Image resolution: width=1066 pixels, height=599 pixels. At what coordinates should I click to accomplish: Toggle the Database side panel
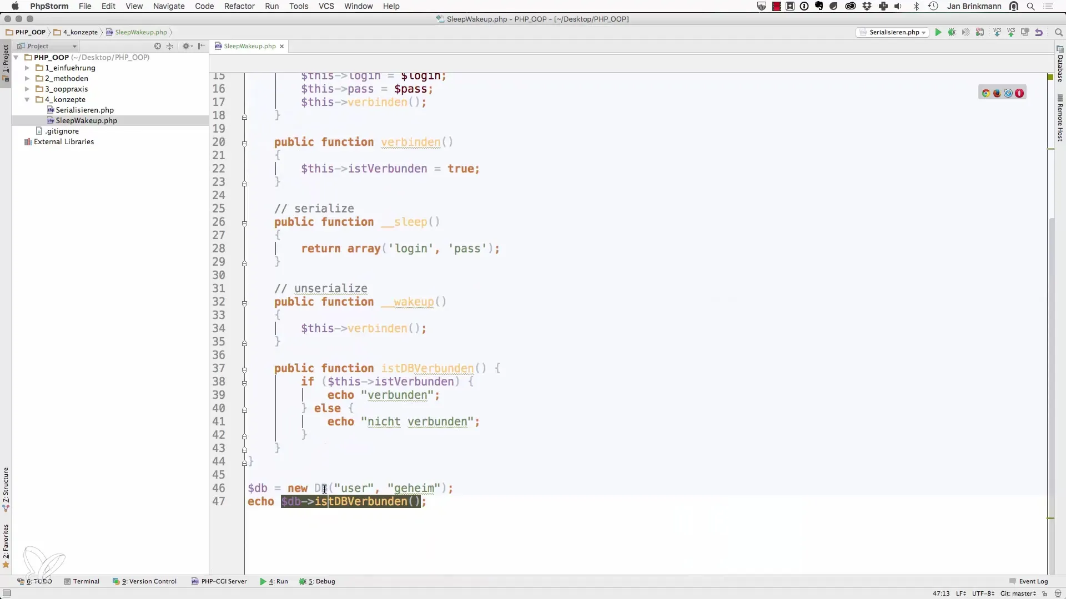[x=1060, y=64]
